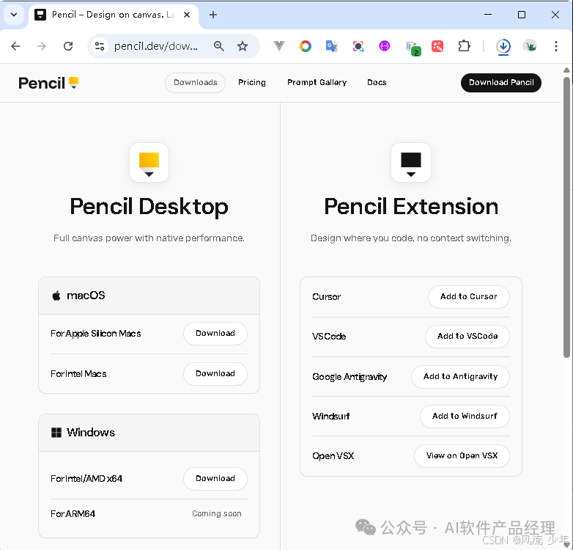Open the purple circle extension
The image size is (573, 550).
pyautogui.click(x=385, y=46)
